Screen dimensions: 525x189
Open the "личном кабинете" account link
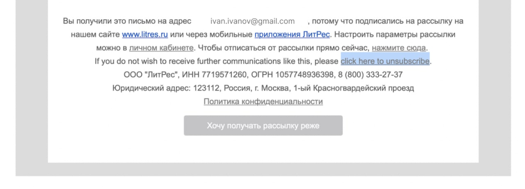(161, 48)
